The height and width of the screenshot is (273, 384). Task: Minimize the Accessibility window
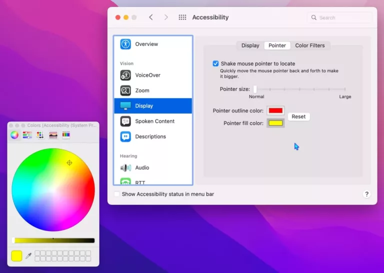point(126,17)
